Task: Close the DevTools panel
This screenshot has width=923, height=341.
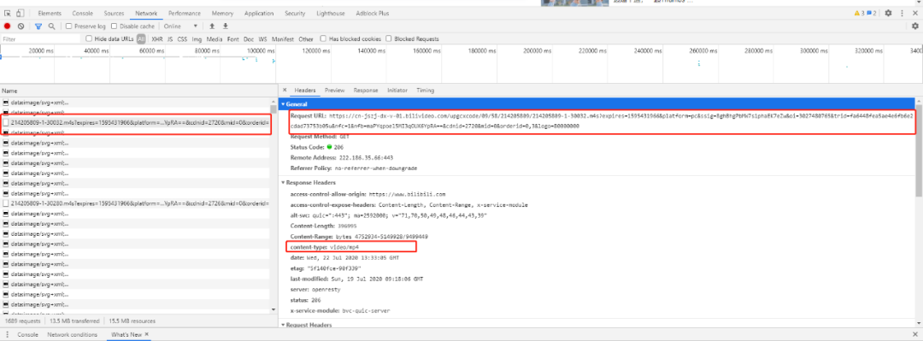Action: (915, 13)
